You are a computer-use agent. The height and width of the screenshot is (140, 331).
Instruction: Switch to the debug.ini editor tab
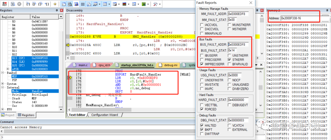pyautogui.click(x=168, y=65)
